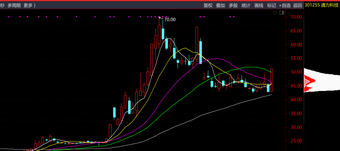The image size is (340, 151).
Task: Add stock via +自选 button
Action: [x=285, y=5]
